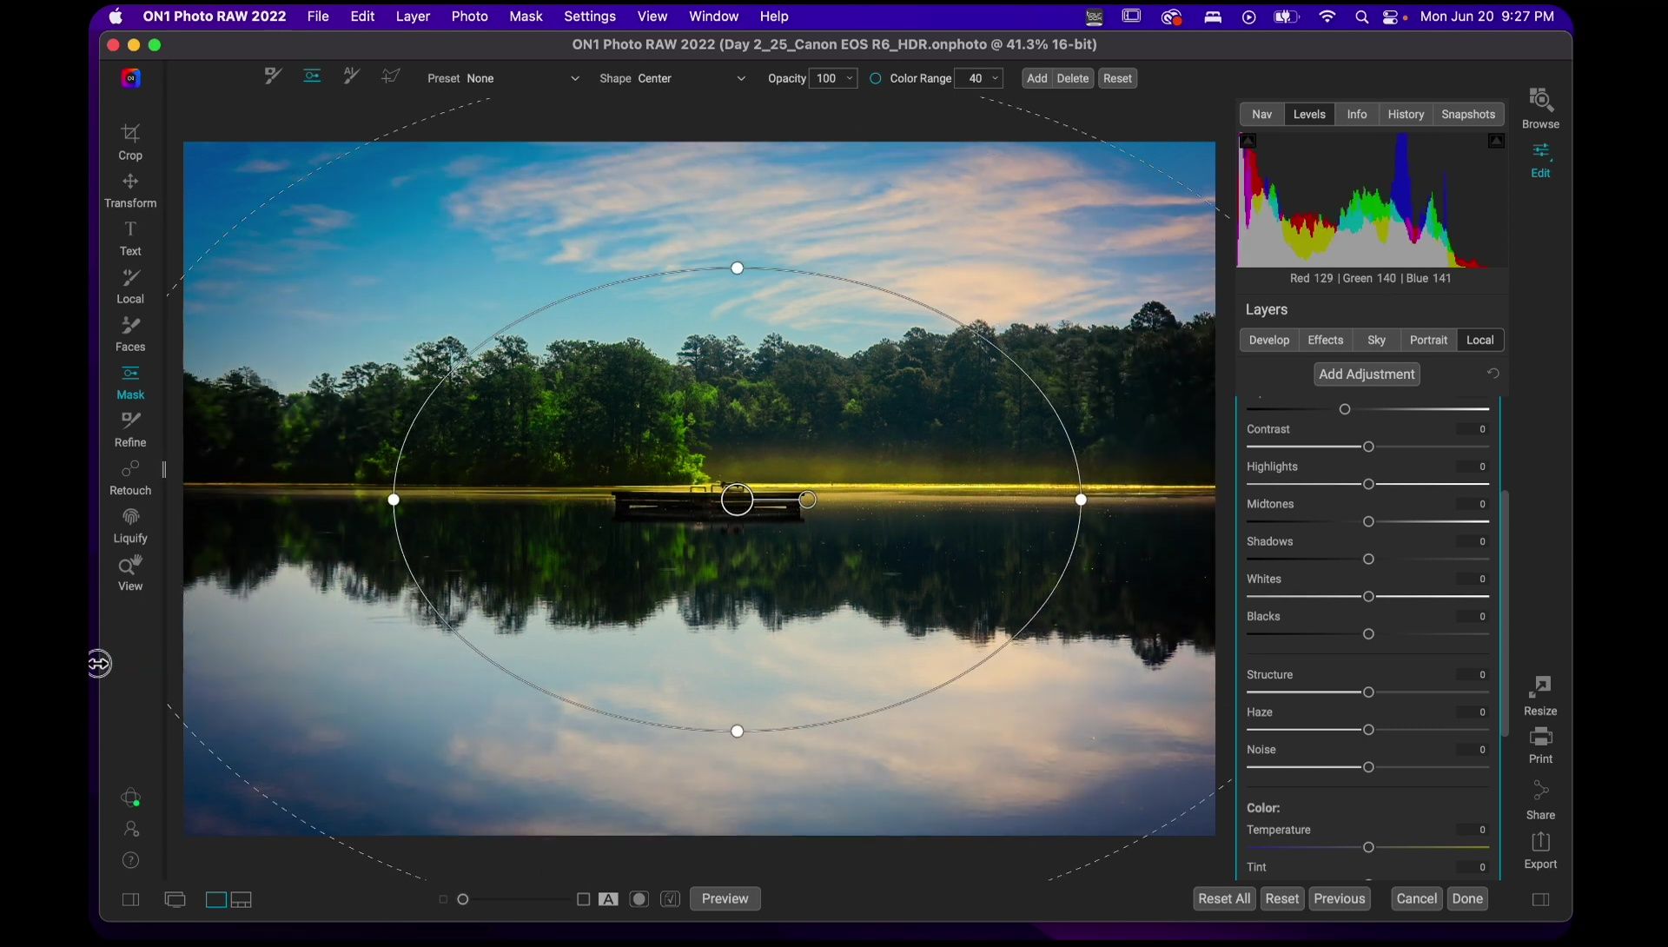
Task: Open the Develop tab
Action: (1268, 340)
